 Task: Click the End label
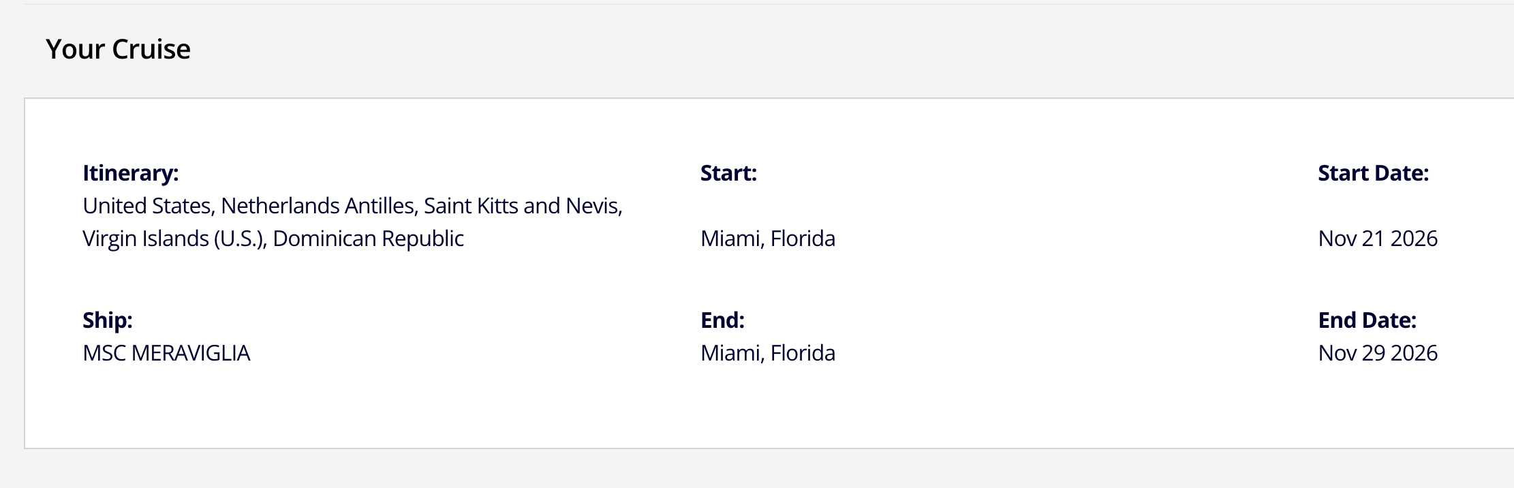click(722, 320)
